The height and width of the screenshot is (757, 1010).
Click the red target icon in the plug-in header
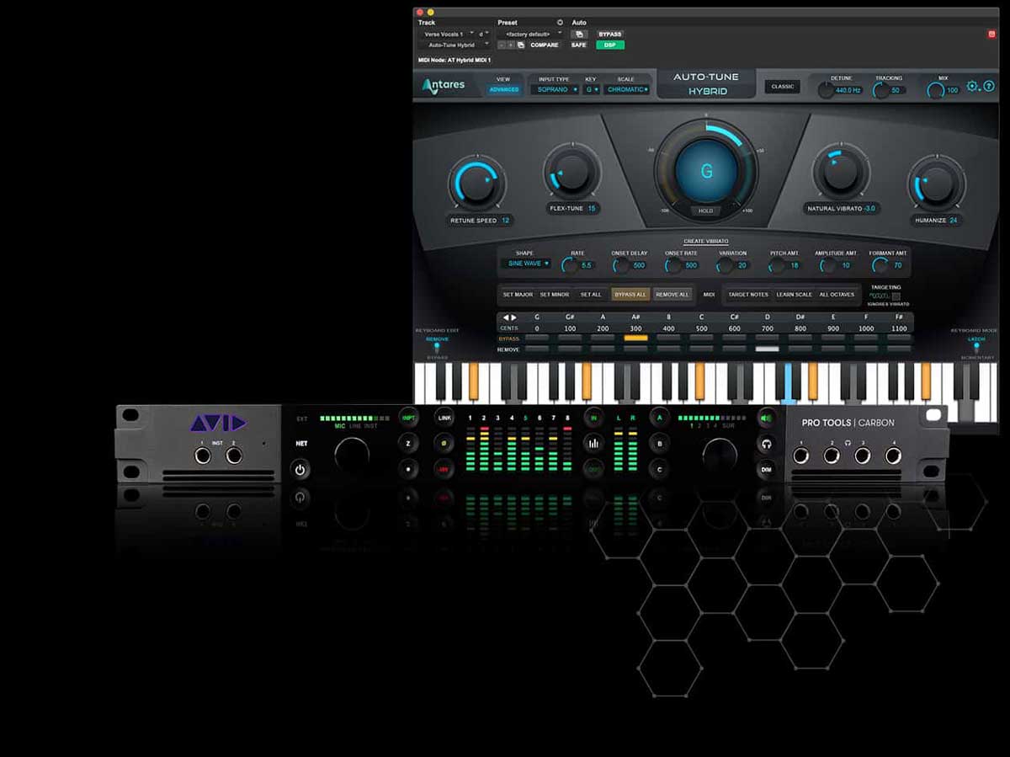click(992, 34)
